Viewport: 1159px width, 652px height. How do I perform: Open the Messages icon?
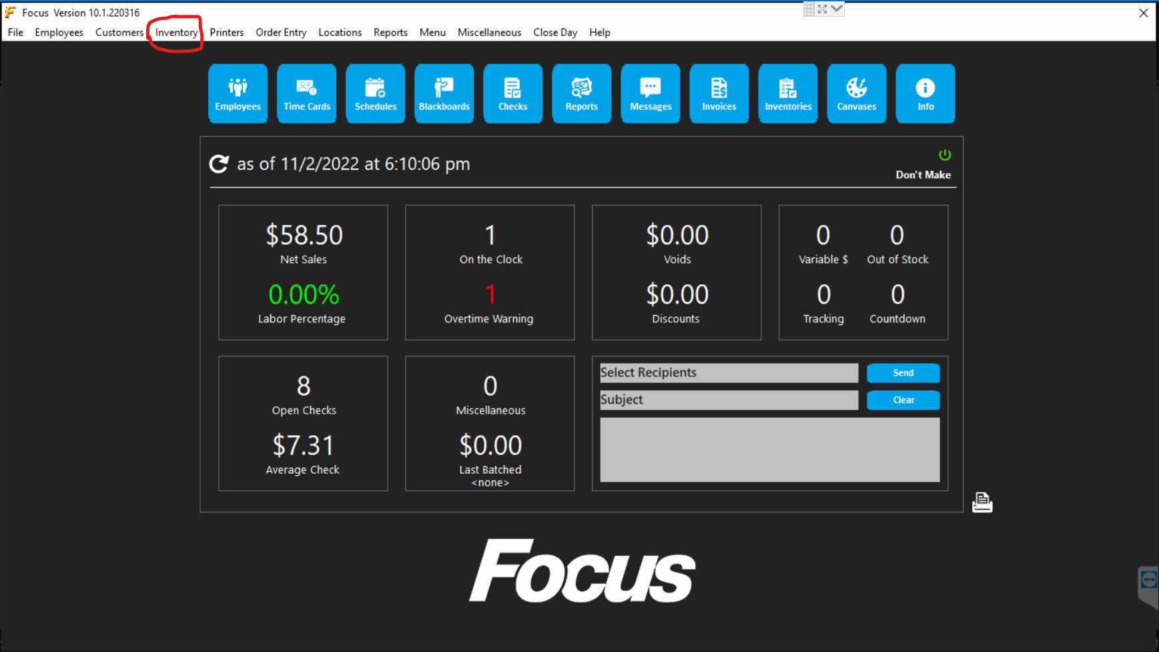coord(650,93)
